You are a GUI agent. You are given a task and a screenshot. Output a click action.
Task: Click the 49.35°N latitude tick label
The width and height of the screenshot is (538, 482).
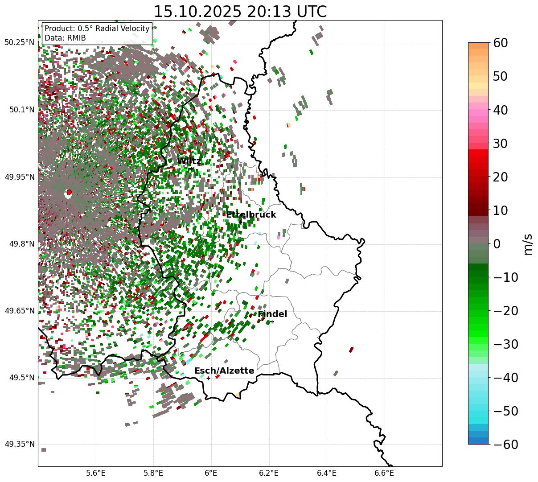(x=19, y=445)
